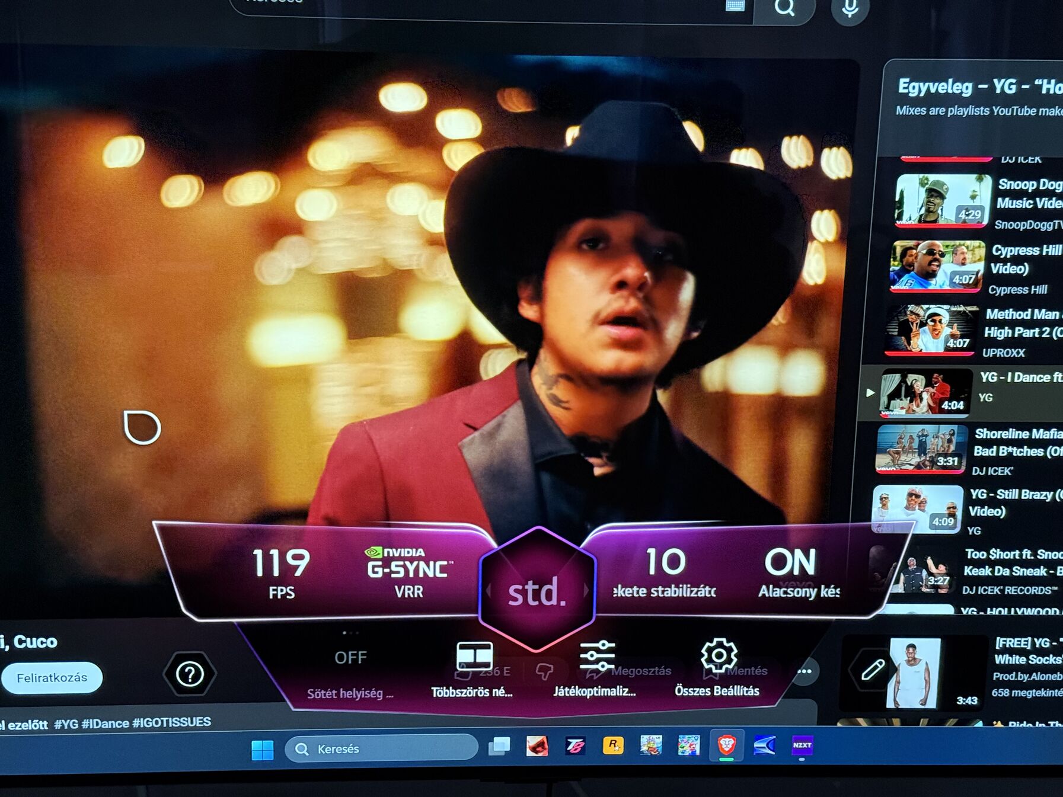Start voice search with the microphone icon
The image size is (1063, 797).
(850, 8)
